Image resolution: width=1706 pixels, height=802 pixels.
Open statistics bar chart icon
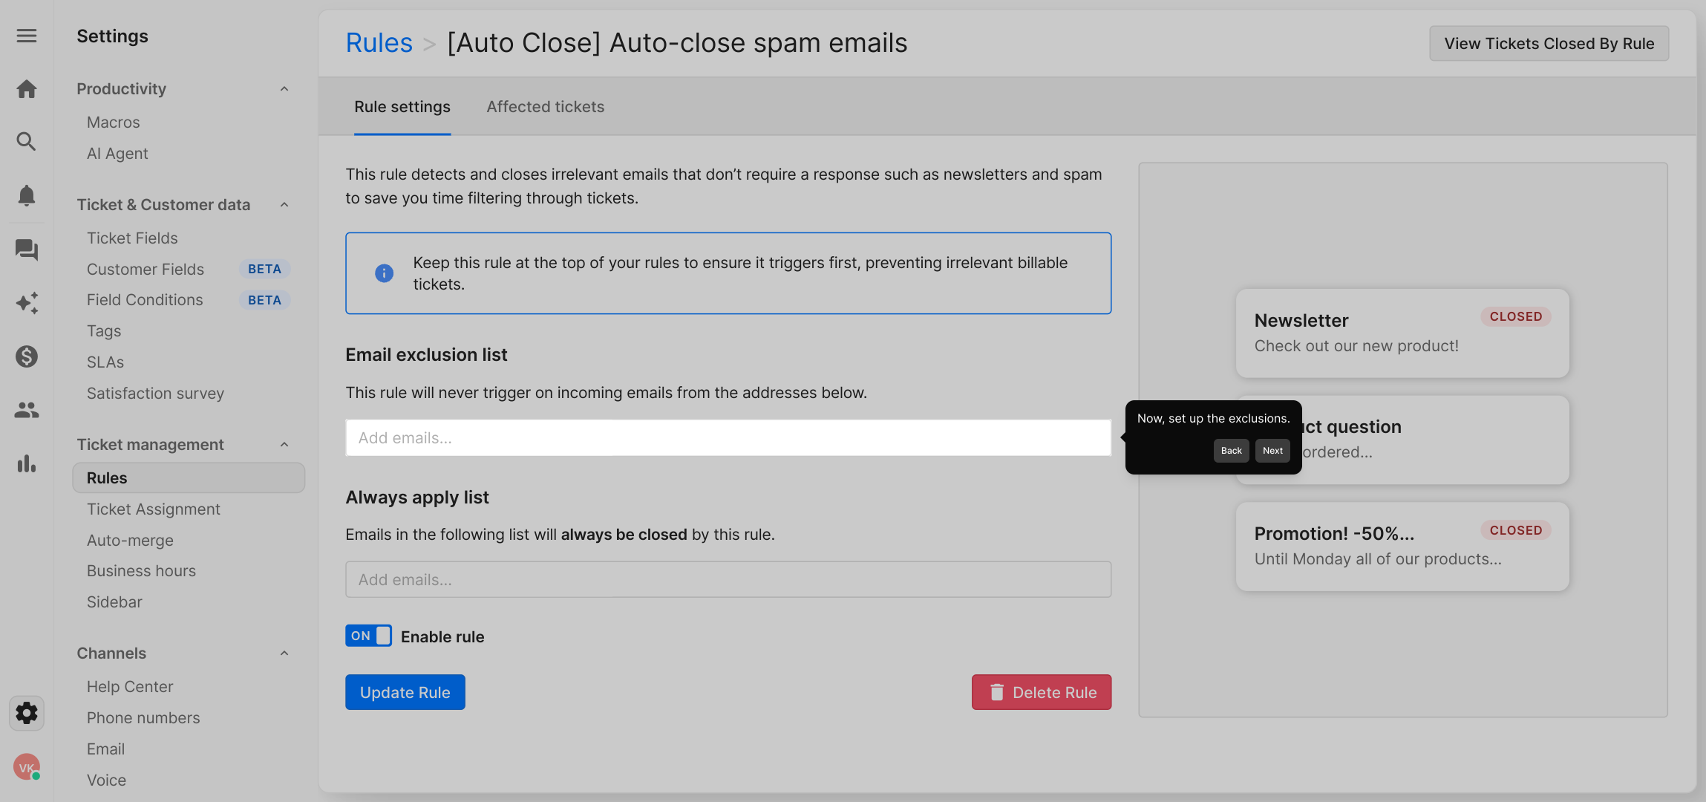click(x=27, y=463)
